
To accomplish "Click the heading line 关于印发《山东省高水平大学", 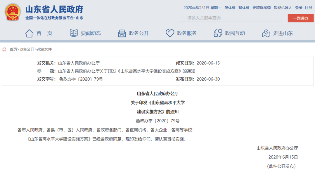I will [158, 103].
